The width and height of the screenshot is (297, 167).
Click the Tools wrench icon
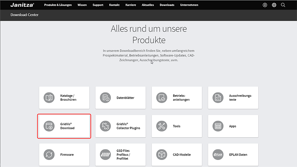[x=162, y=126]
